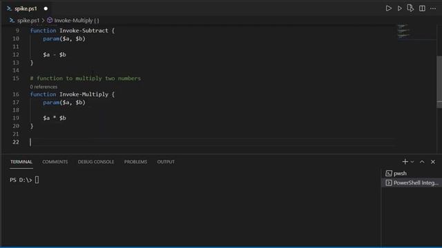
Task: Click the editor vertical scrollbar thumb
Action: pyautogui.click(x=439, y=81)
